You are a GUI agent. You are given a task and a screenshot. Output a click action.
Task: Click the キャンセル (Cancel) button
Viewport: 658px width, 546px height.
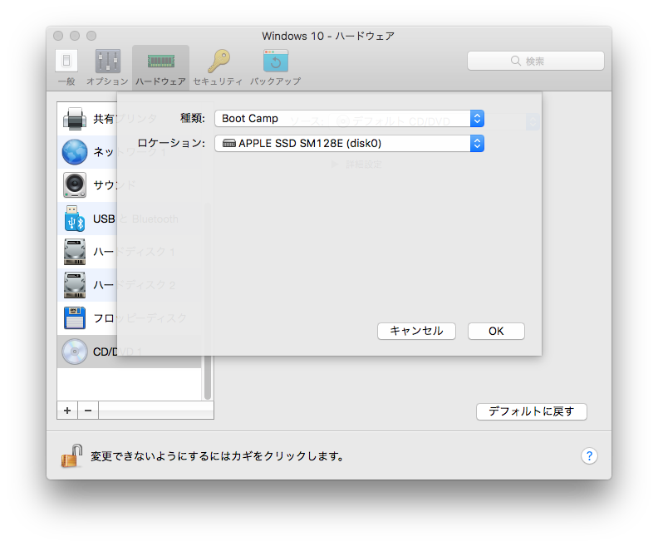coord(416,331)
